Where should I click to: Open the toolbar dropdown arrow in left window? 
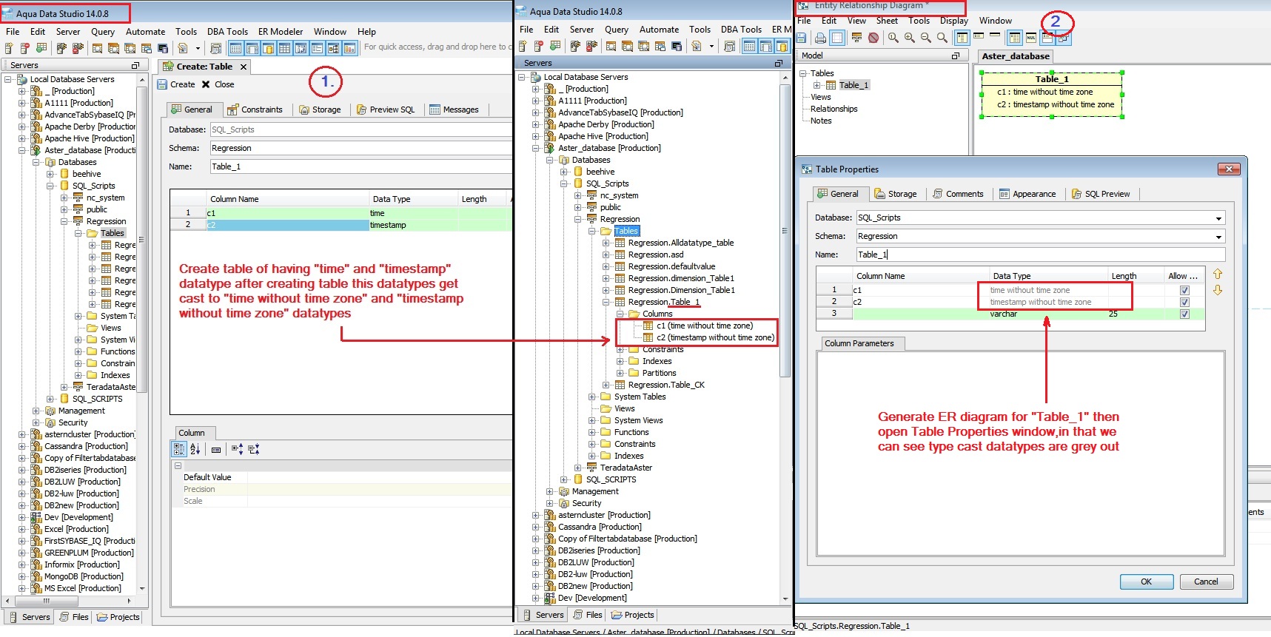click(x=198, y=48)
